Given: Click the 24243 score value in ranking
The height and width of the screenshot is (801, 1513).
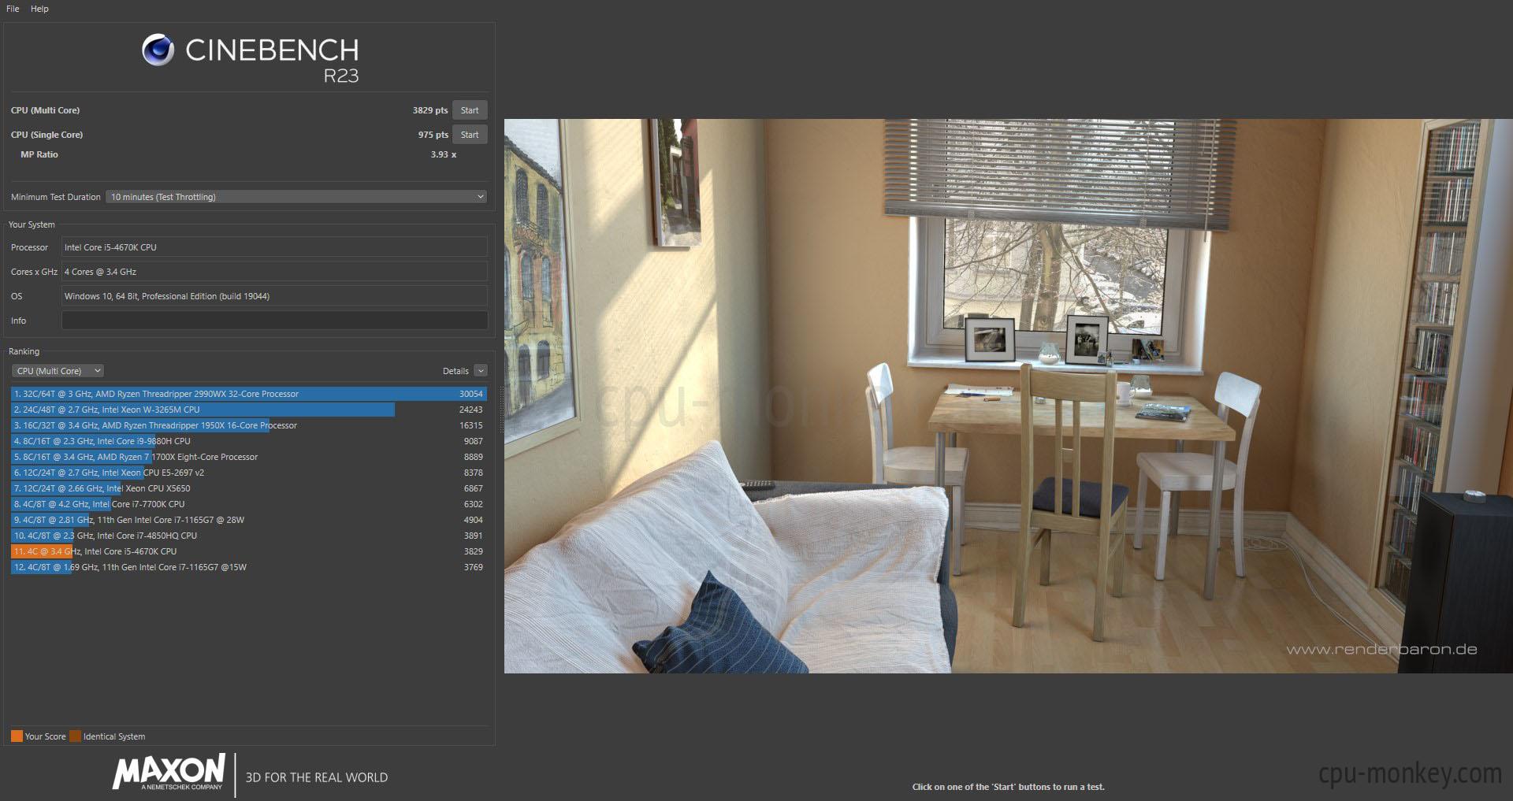Looking at the screenshot, I should (x=471, y=410).
